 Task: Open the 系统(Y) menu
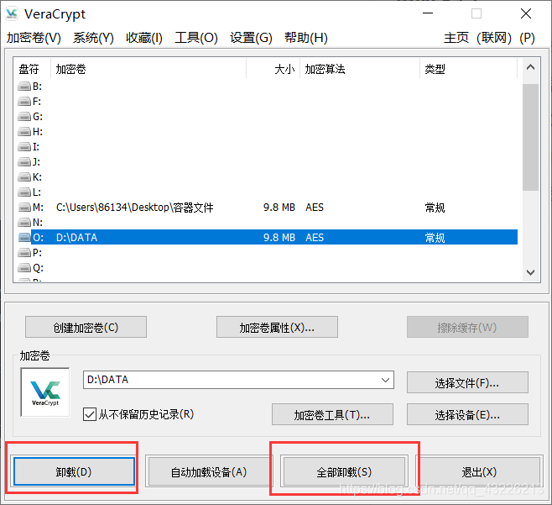point(93,37)
